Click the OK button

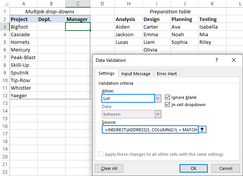click(193, 168)
